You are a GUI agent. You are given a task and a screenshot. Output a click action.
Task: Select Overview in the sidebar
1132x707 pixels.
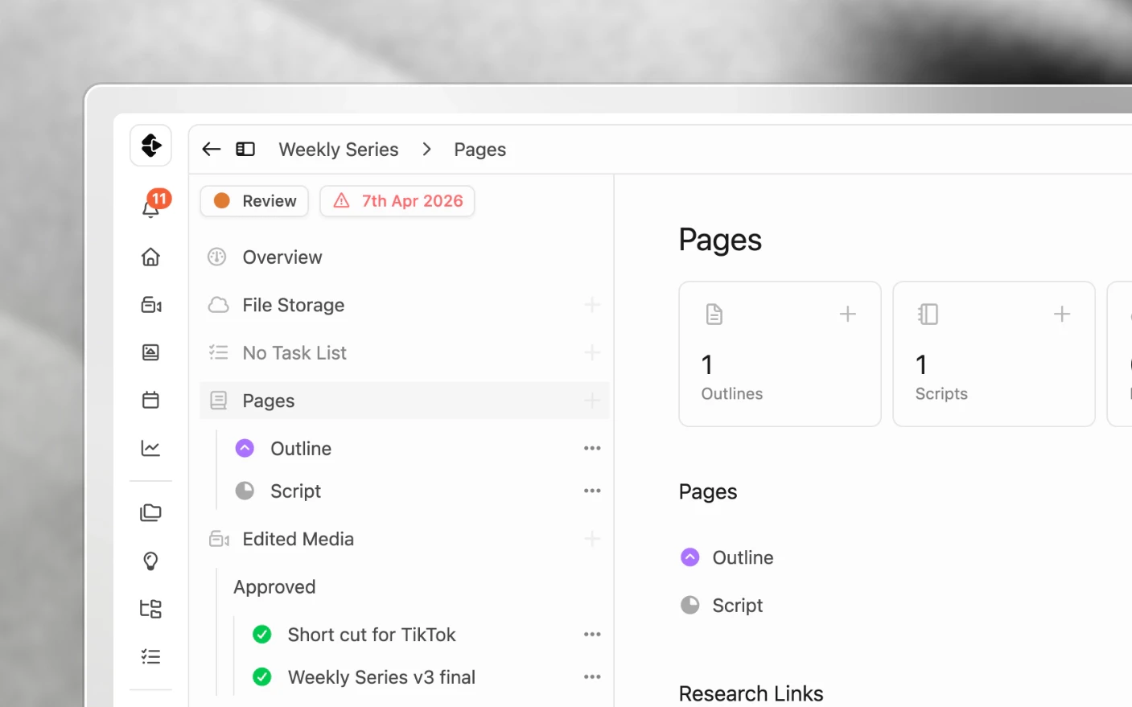point(404,257)
